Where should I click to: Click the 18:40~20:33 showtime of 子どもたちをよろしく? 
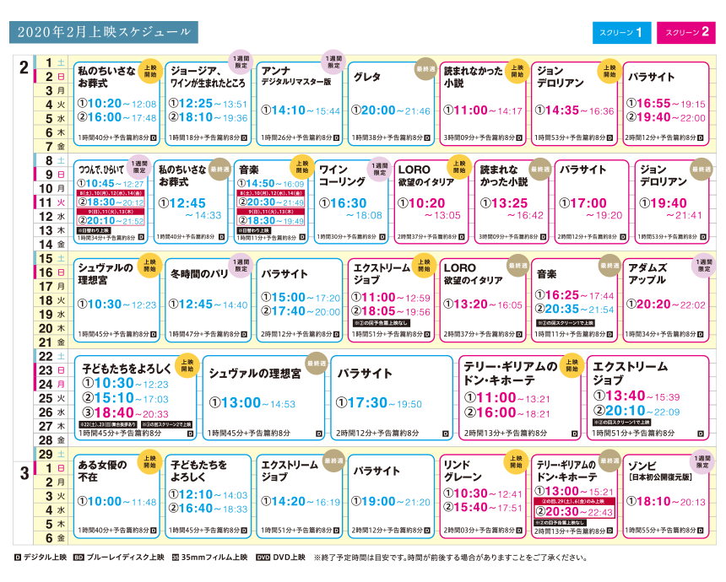click(x=125, y=412)
